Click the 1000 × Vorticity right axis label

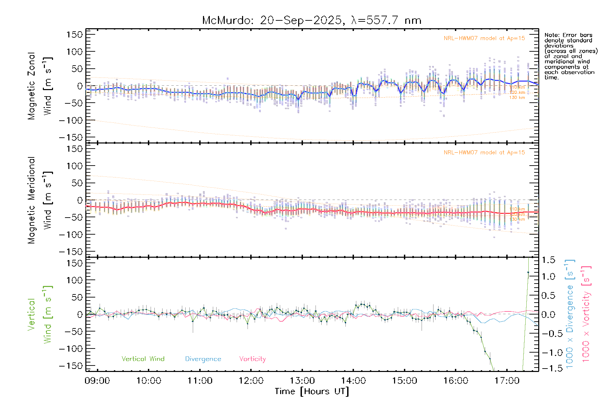586,314
